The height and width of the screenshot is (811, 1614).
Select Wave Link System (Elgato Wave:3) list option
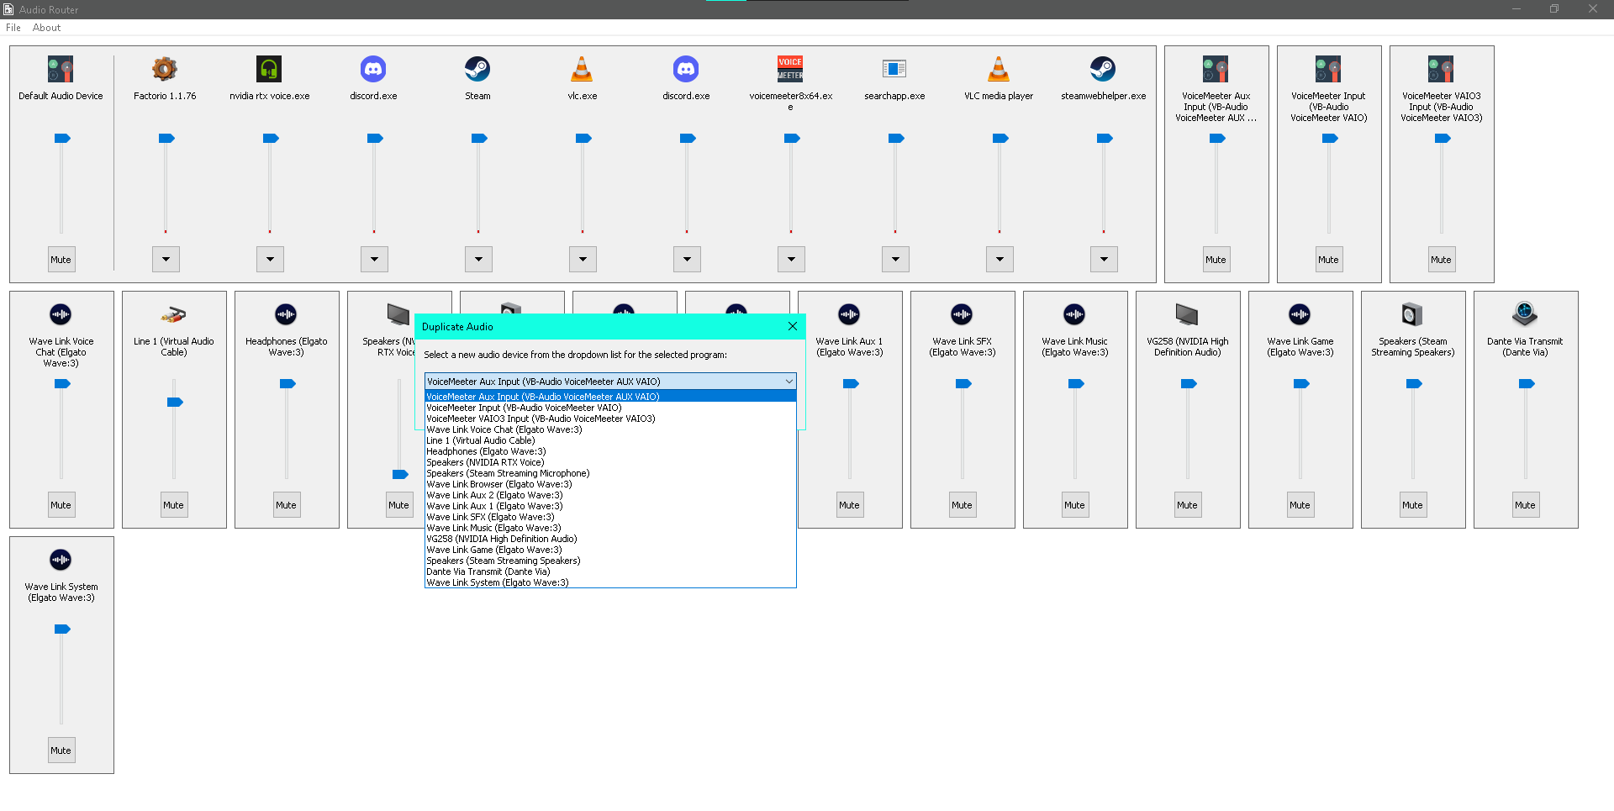pos(610,582)
